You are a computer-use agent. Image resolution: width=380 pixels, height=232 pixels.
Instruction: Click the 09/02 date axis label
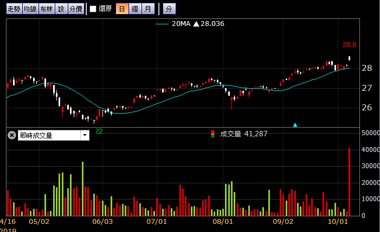[x=283, y=222]
